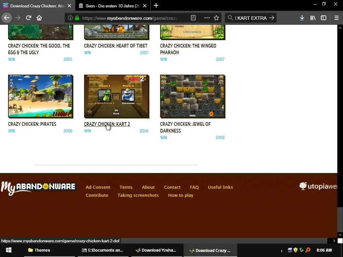Switch to the Themes taskbar window
The height and width of the screenshot is (257, 343).
coord(50,250)
